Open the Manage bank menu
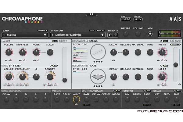This screenshot has width=183, height=122. [x=43, y=30]
